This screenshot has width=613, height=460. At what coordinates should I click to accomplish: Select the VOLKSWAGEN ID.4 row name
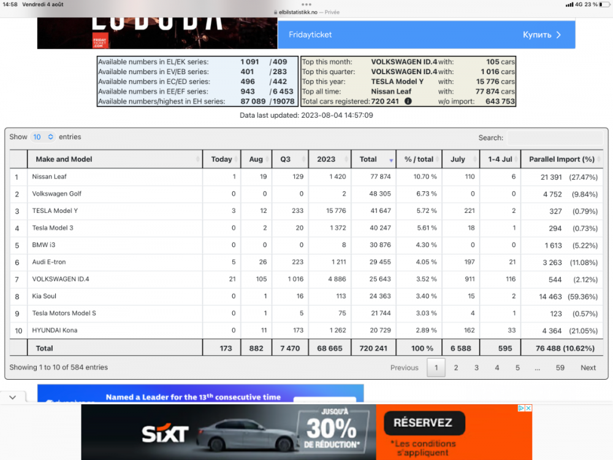coord(61,279)
